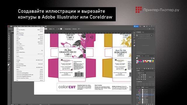
Task: Select the Rectangle tool
Action: click(x=9, y=41)
